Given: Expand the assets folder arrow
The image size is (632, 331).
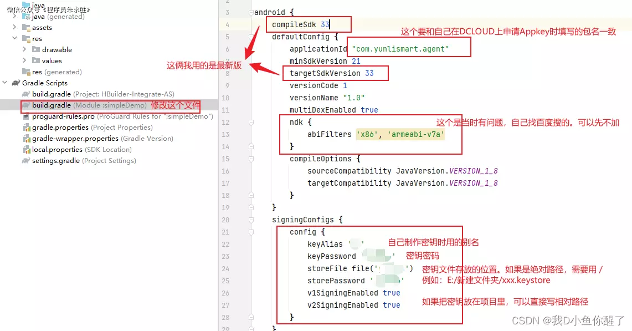Looking at the screenshot, I should pos(15,28).
